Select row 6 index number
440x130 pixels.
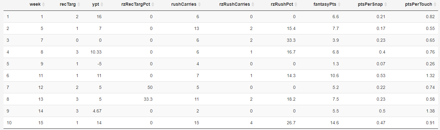(8, 76)
